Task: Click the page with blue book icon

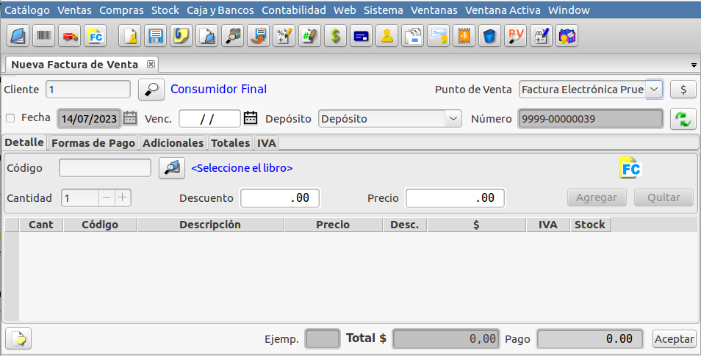Action: 207,36
